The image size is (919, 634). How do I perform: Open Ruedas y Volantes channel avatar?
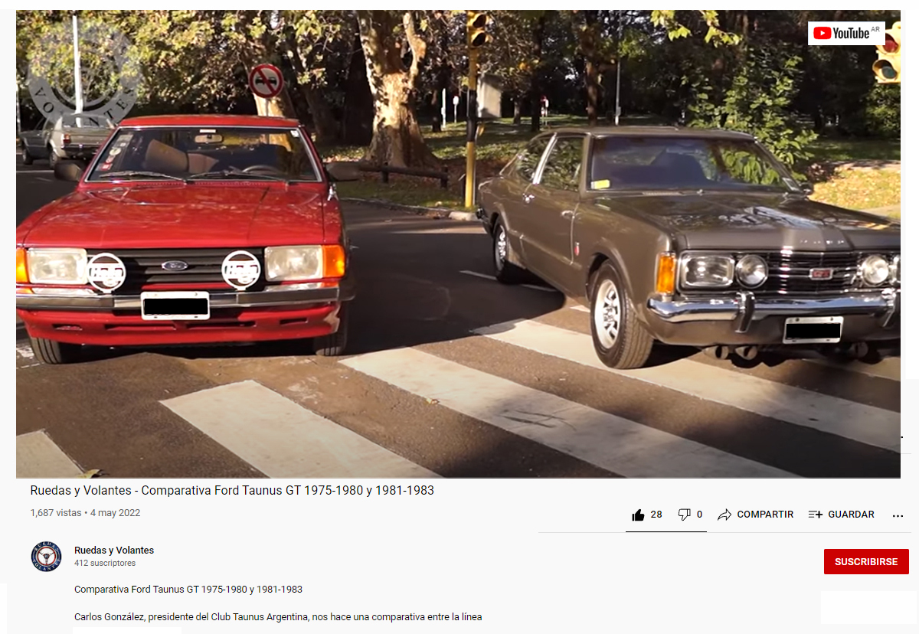[46, 557]
